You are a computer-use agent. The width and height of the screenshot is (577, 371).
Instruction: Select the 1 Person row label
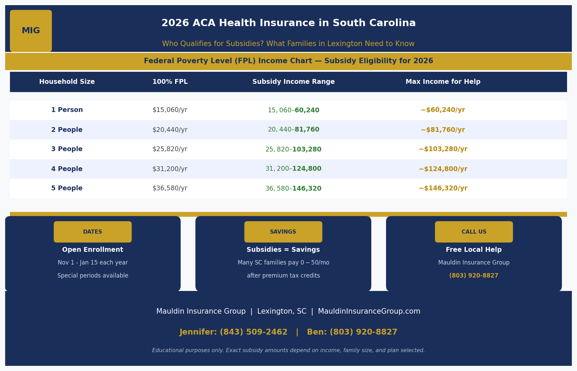click(x=67, y=110)
